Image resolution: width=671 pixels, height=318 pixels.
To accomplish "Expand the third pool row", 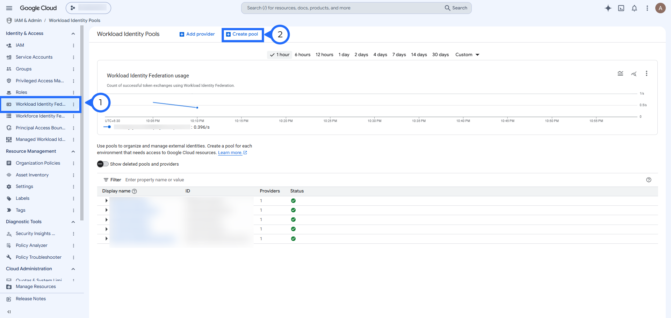I will point(106,220).
